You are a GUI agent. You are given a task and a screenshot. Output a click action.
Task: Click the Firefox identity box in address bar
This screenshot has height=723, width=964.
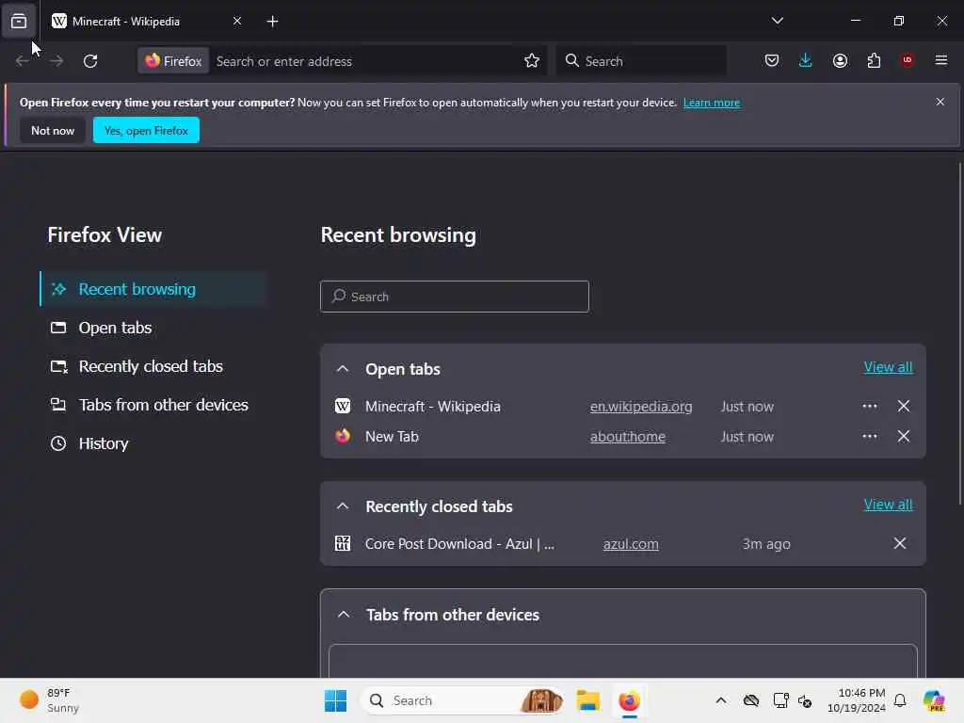pos(173,61)
